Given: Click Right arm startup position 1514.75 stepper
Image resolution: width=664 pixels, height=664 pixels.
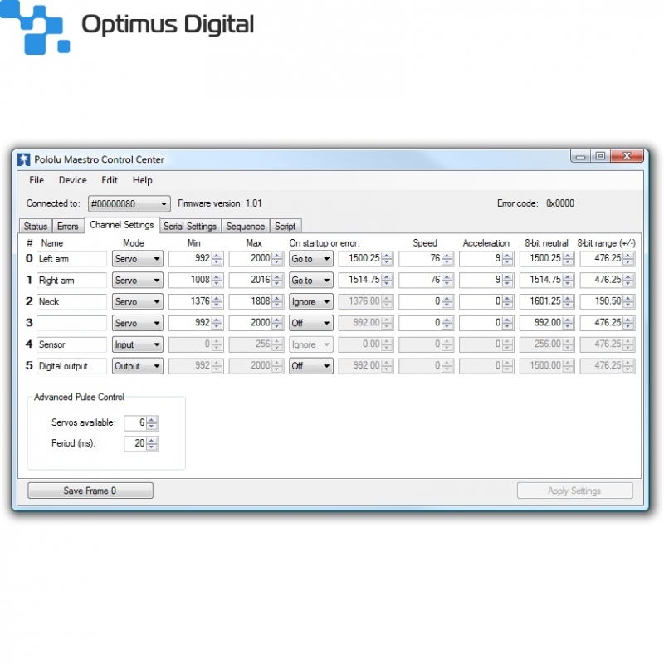Looking at the screenshot, I should [x=387, y=280].
